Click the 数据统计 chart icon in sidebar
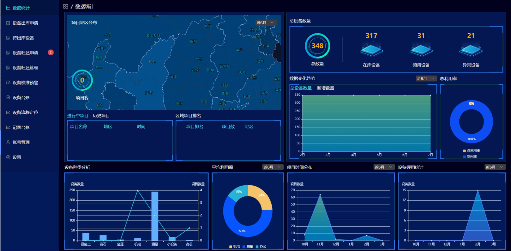The height and width of the screenshot is (251, 511). click(x=8, y=8)
